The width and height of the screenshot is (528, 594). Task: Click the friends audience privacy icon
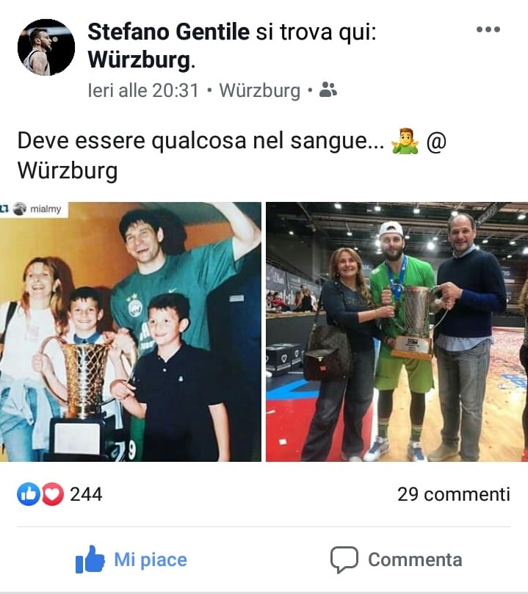pos(328,90)
